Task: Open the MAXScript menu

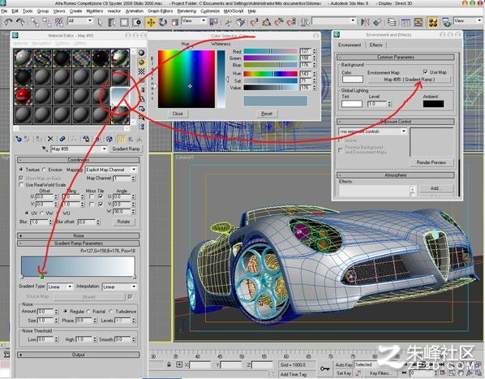Action: [x=234, y=11]
